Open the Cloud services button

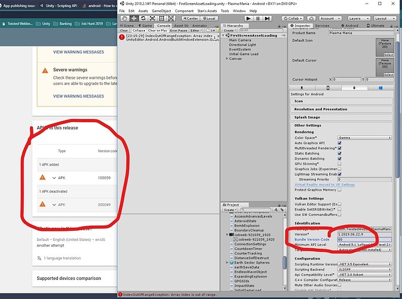tap(311, 19)
